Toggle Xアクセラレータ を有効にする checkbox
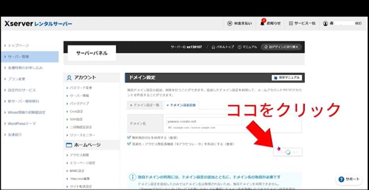The height and width of the screenshot is (190, 369). [129, 144]
